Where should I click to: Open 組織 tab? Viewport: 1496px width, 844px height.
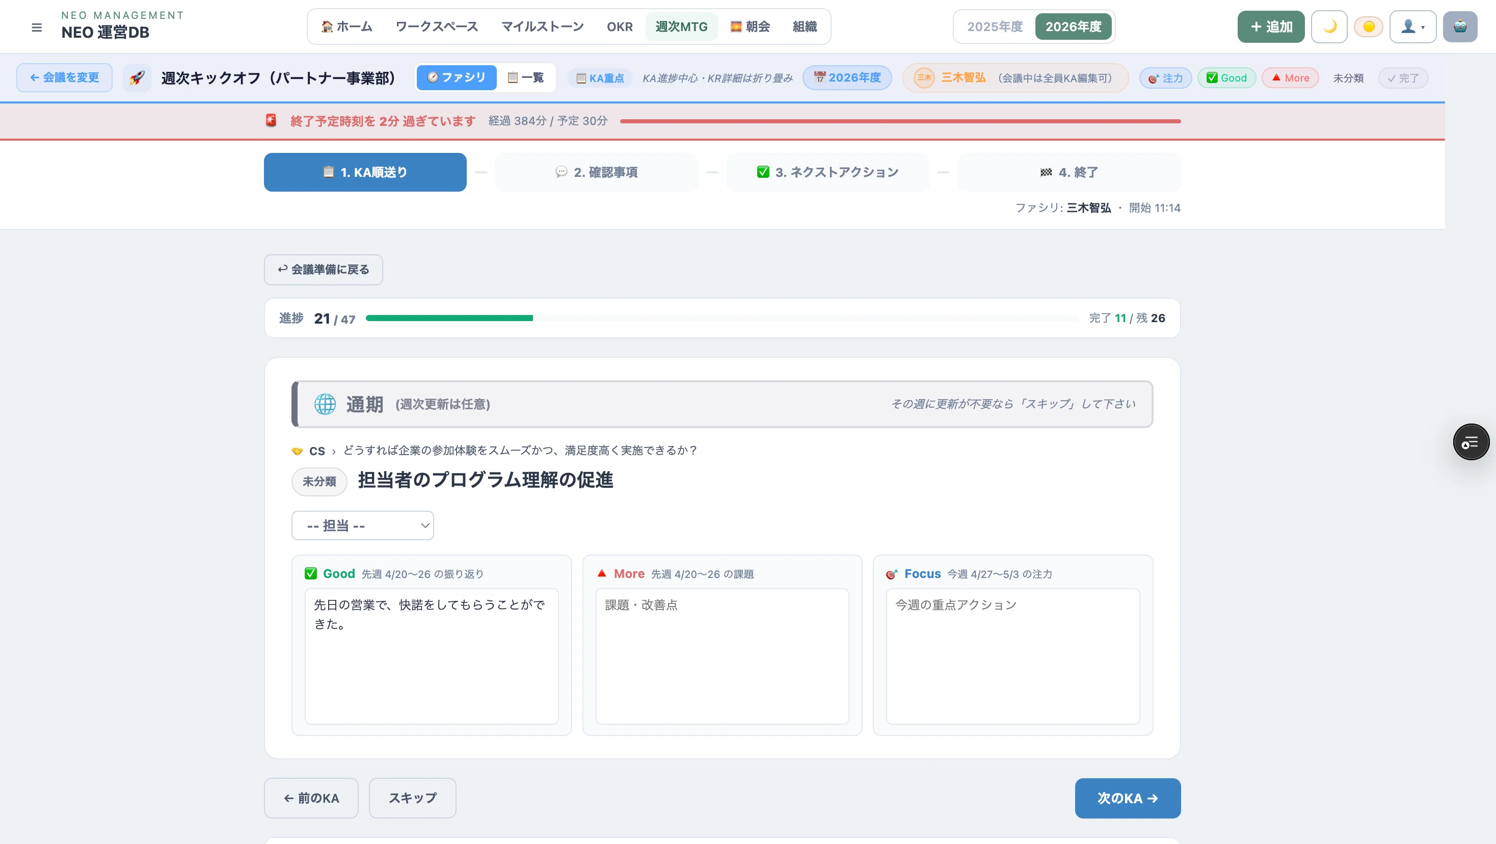[805, 27]
